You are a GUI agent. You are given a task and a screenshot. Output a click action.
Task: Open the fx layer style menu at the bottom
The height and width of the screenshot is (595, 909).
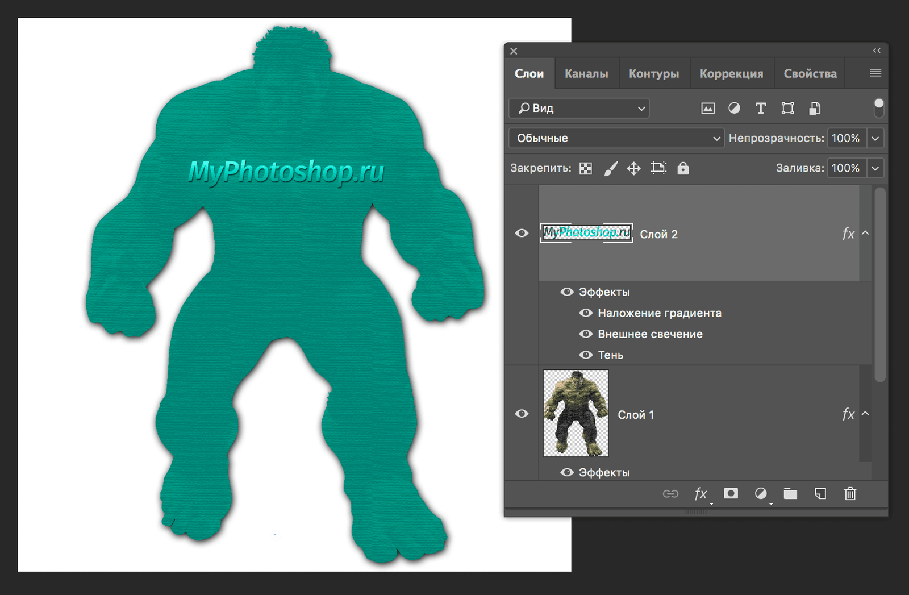click(x=700, y=494)
